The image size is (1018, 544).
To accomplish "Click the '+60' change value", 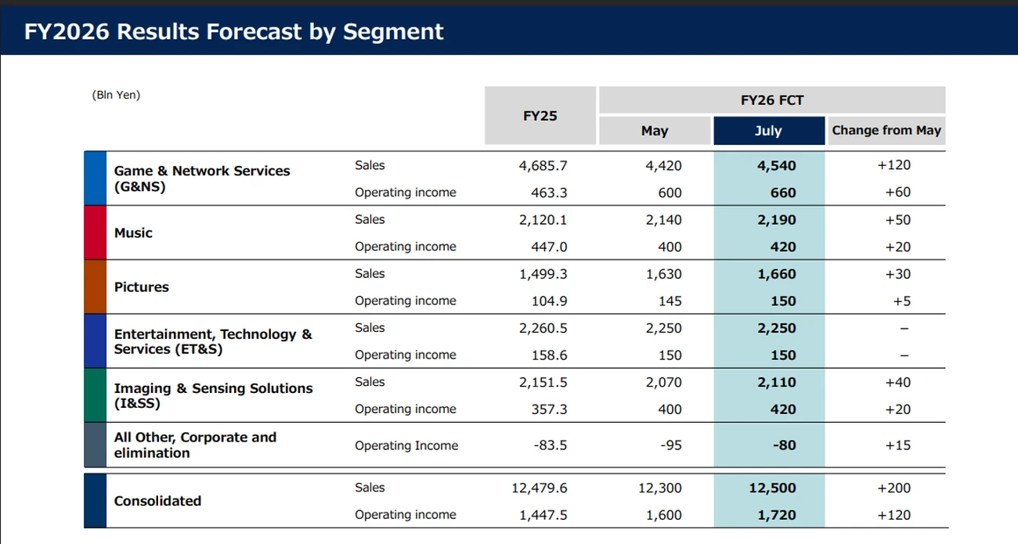I will coord(897,193).
